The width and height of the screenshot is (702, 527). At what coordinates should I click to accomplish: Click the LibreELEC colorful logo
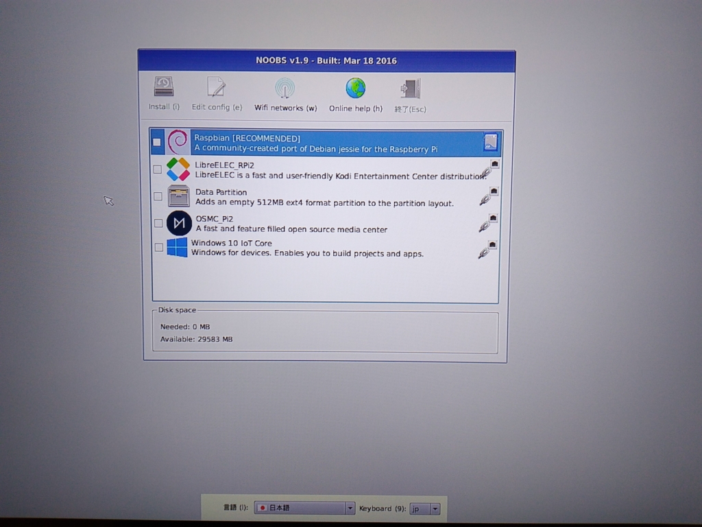[x=178, y=169]
